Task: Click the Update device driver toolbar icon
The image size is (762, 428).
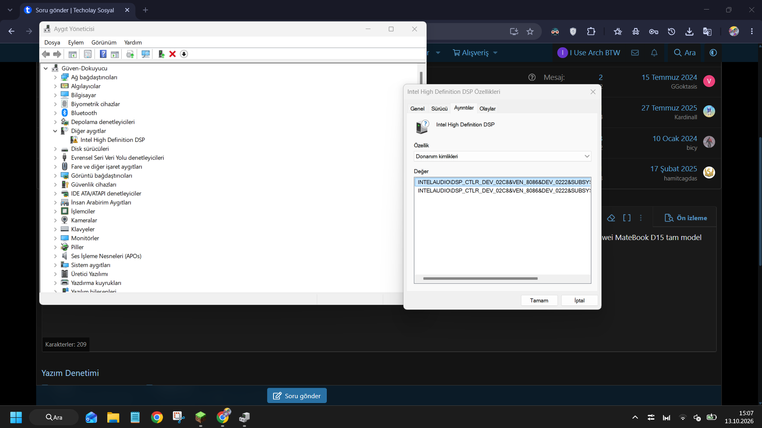Action: [x=161, y=54]
